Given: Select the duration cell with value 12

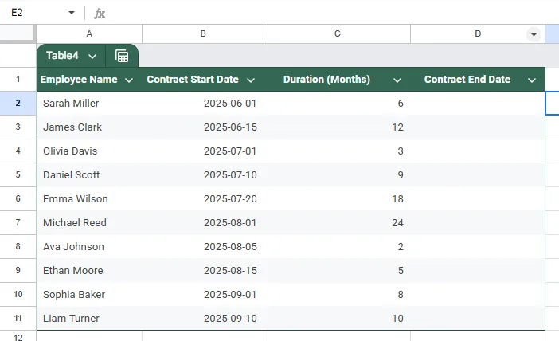Looking at the screenshot, I should tap(338, 127).
